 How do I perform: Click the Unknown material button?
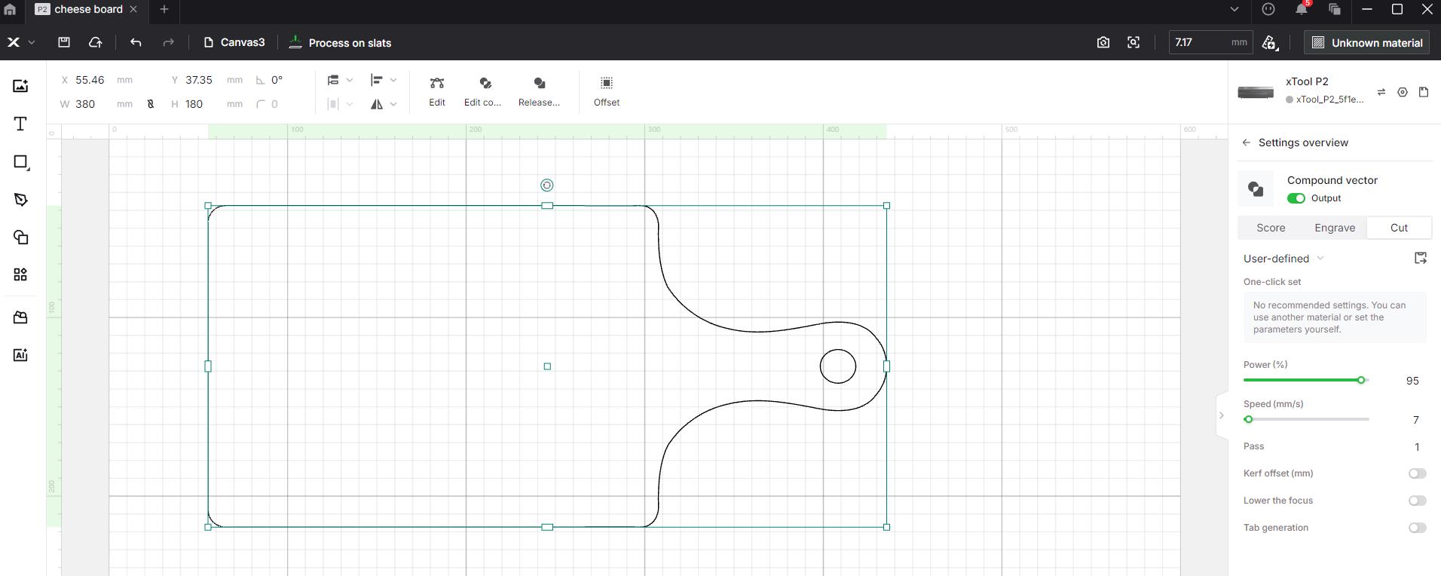[1367, 43]
